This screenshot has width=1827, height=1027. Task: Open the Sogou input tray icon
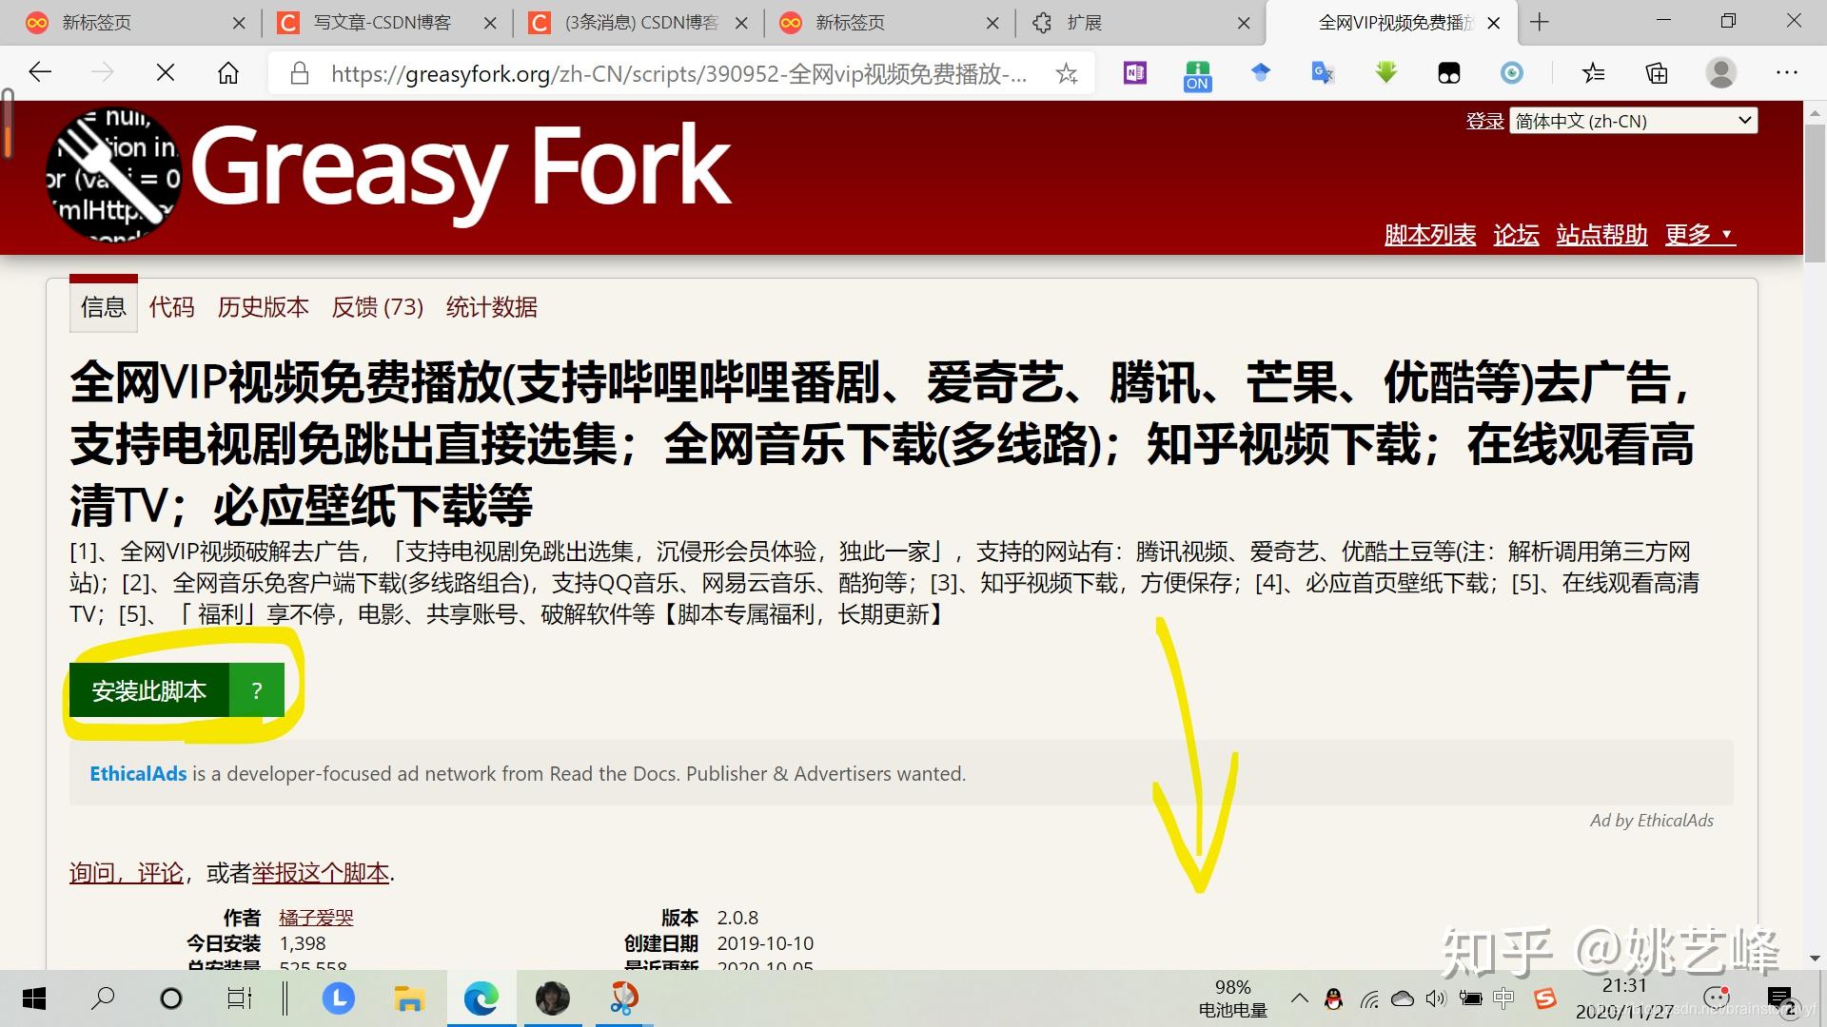pyautogui.click(x=1544, y=998)
